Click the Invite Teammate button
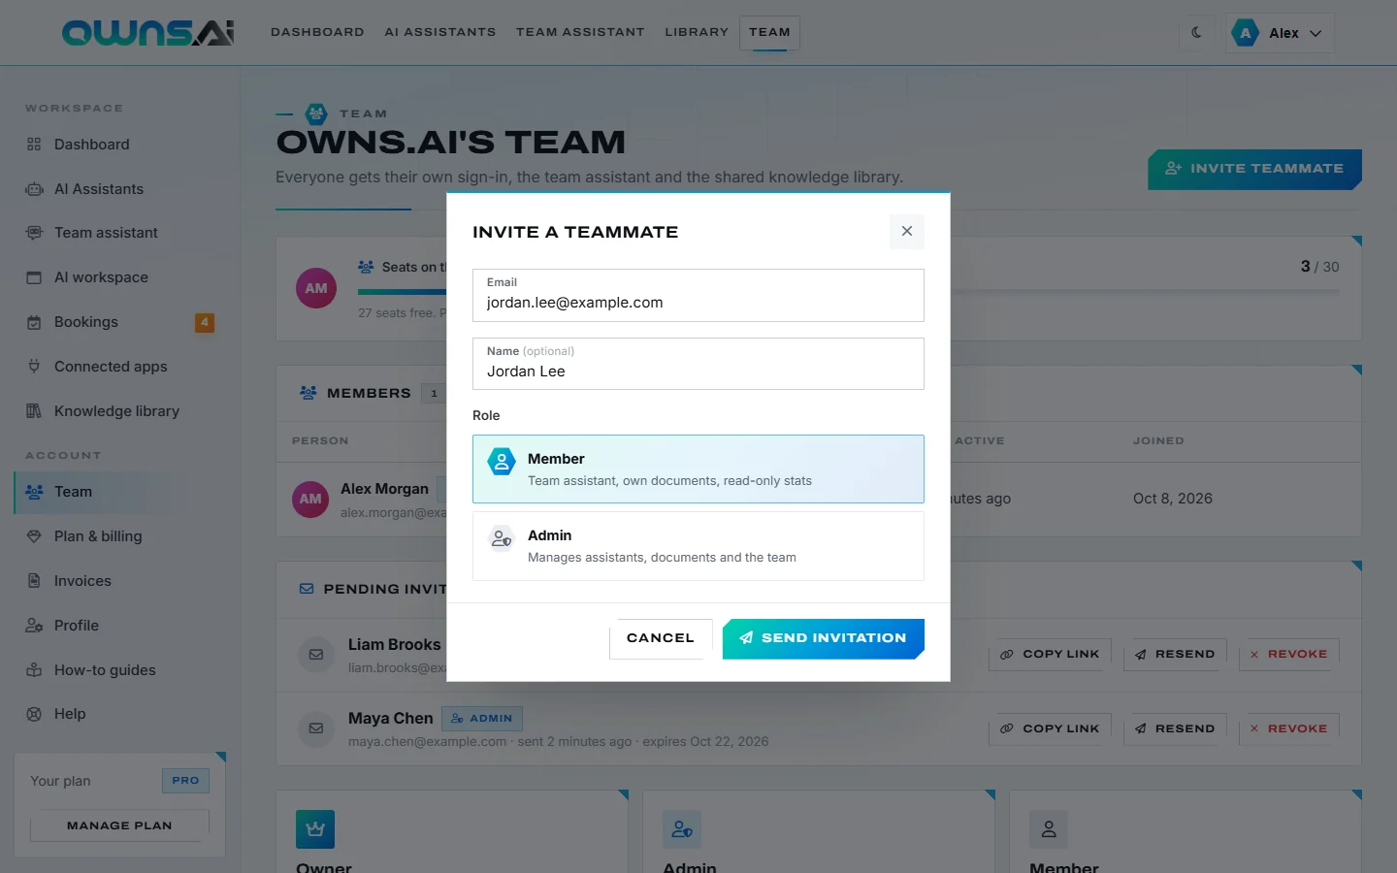Screen dimensions: 1397x873 click(1255, 169)
